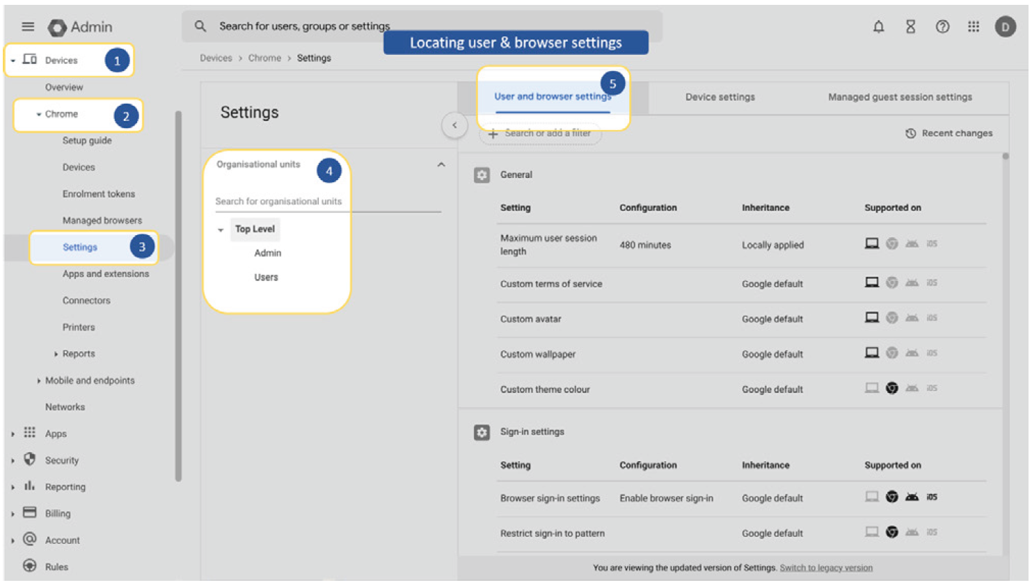
Task: Click Search for organisational units field
Action: point(328,201)
